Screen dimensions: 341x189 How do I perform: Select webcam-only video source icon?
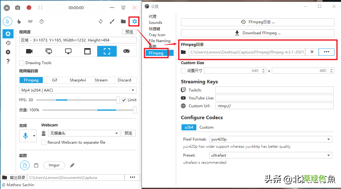pos(29,51)
